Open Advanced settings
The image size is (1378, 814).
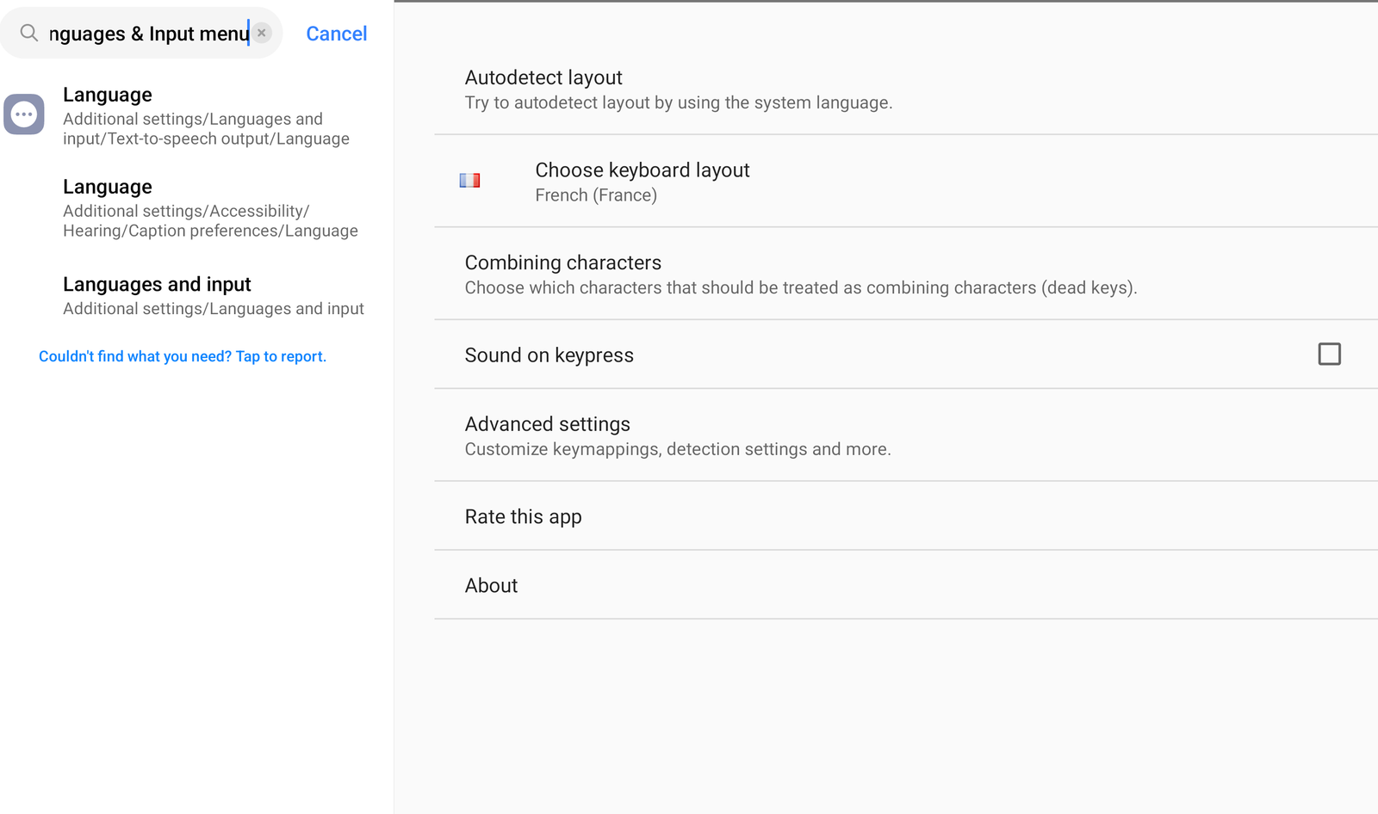click(x=548, y=424)
